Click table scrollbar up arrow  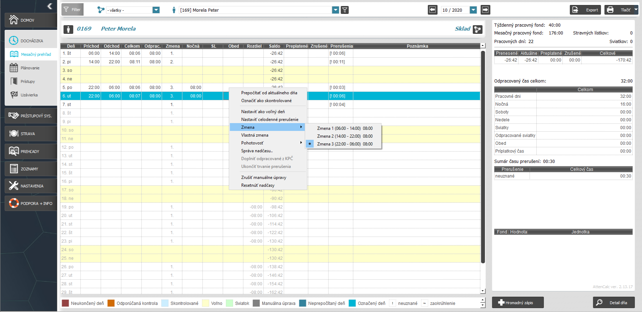pos(483,46)
